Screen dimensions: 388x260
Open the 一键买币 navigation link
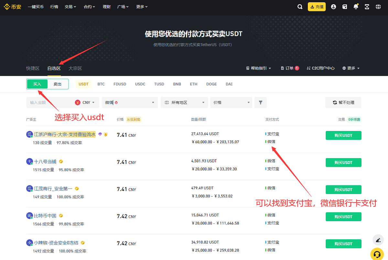tap(36, 7)
